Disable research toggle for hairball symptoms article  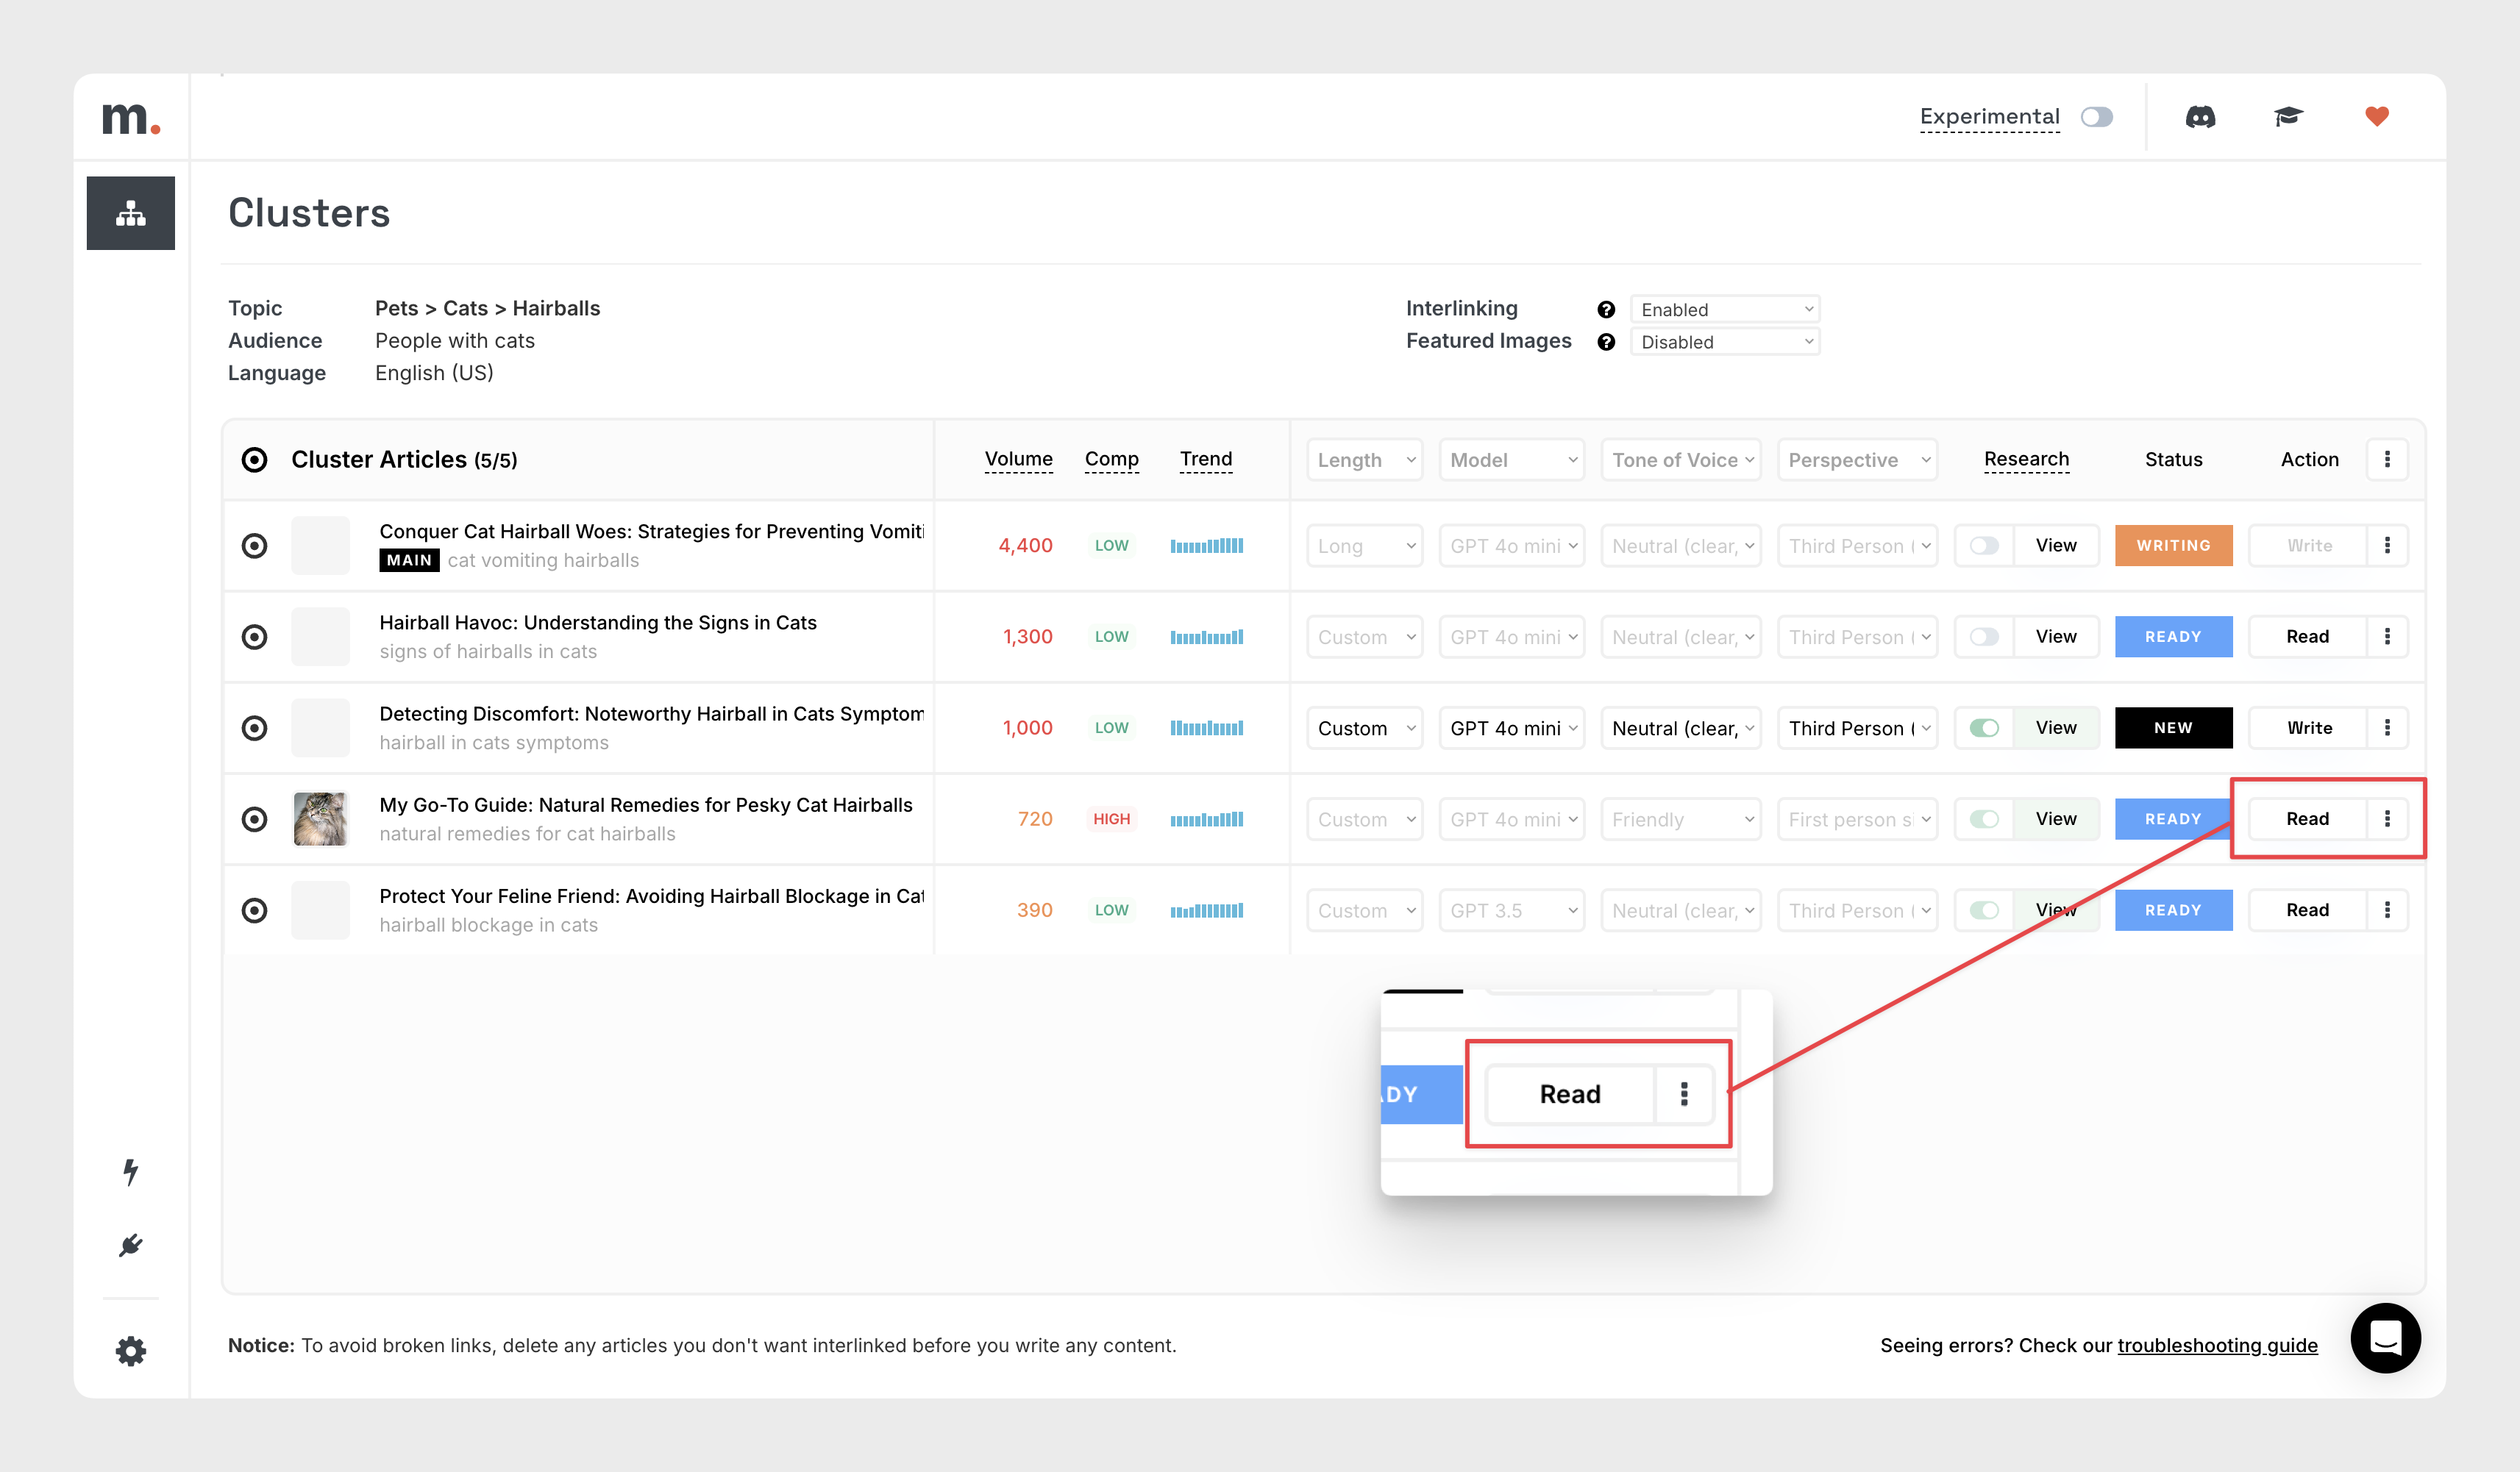[x=1984, y=727]
